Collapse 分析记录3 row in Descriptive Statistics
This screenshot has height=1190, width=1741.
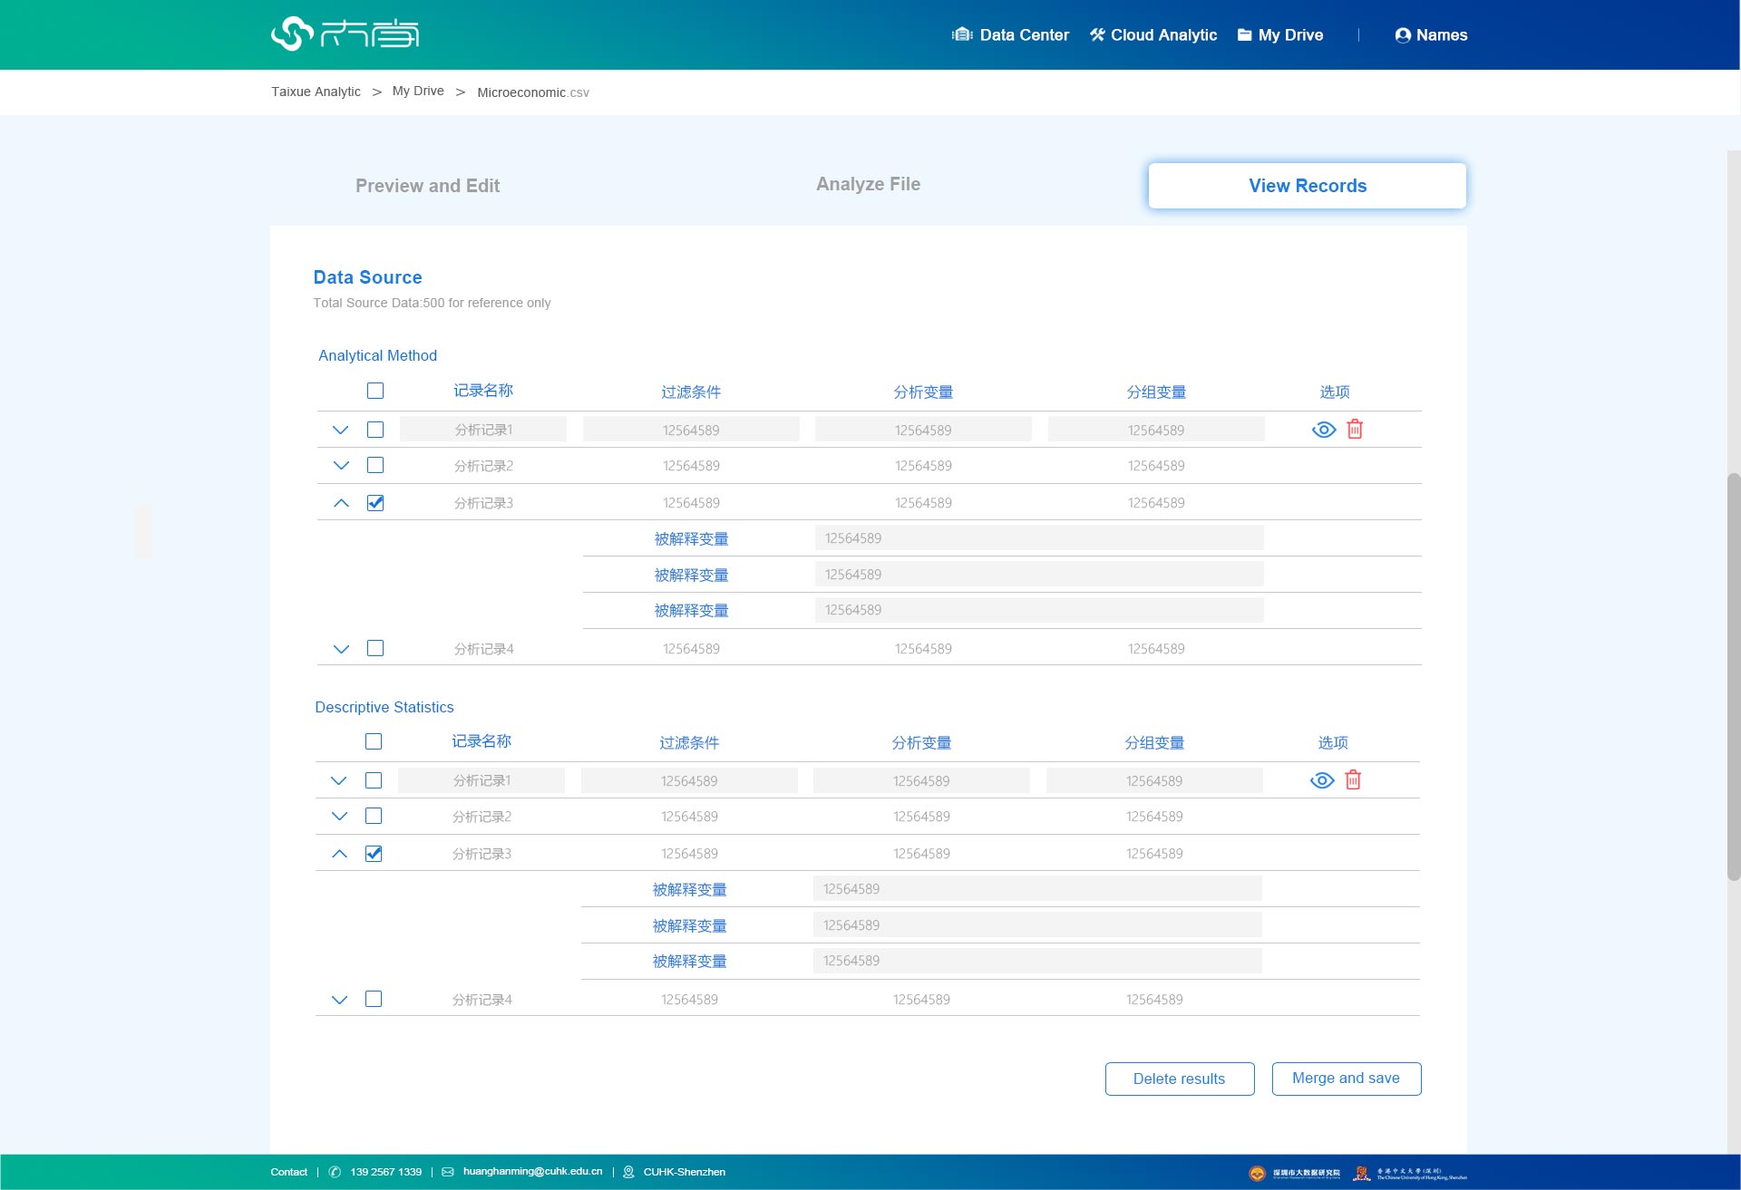tap(339, 853)
